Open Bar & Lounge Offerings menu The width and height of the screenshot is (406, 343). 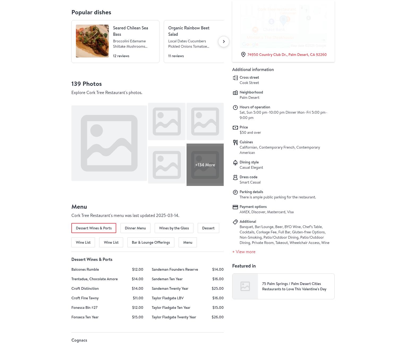151,242
